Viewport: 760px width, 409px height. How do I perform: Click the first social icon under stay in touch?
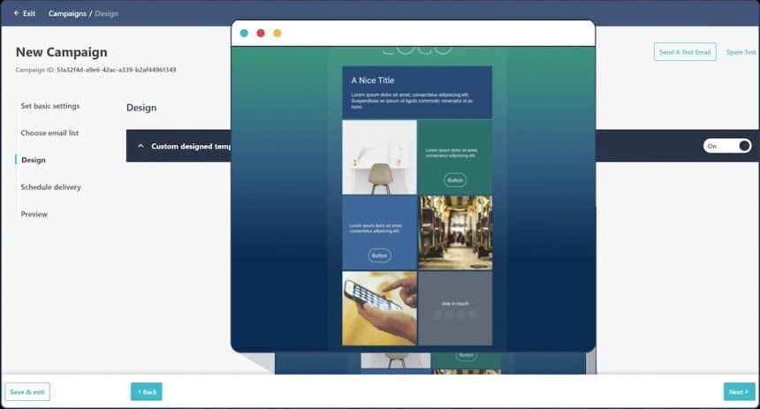[x=437, y=314]
